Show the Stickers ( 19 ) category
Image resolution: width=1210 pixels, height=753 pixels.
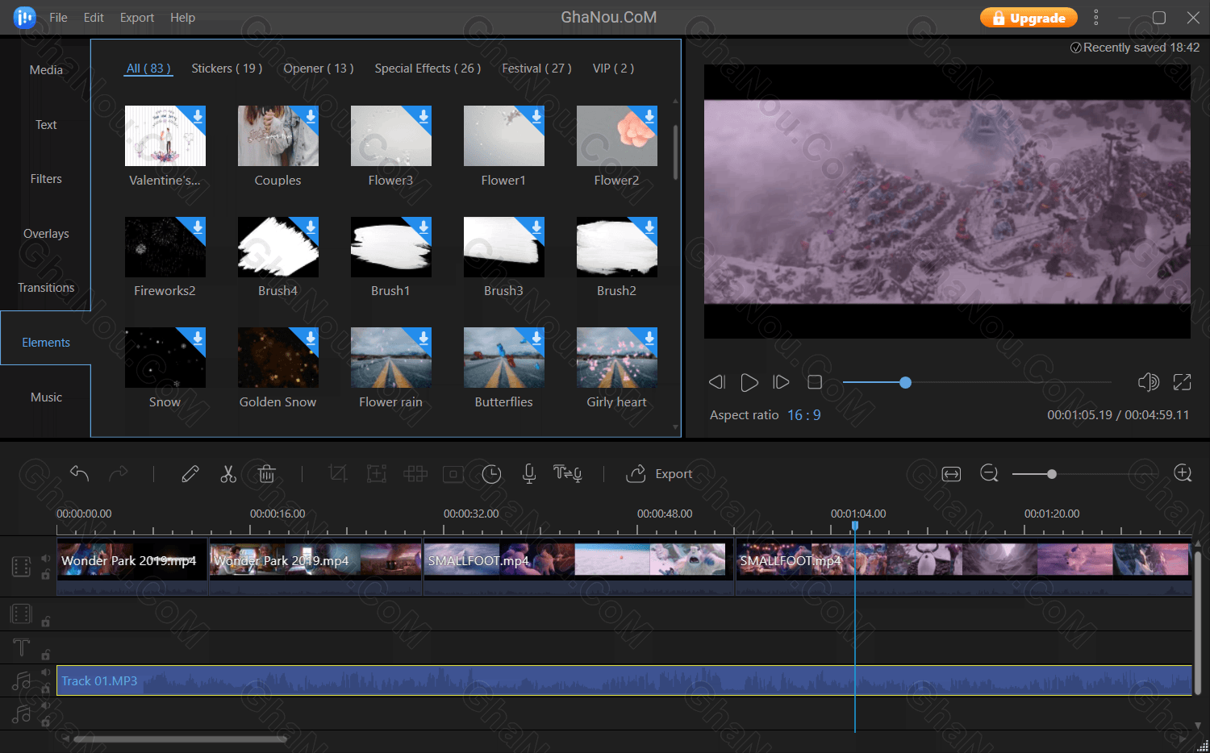point(227,69)
